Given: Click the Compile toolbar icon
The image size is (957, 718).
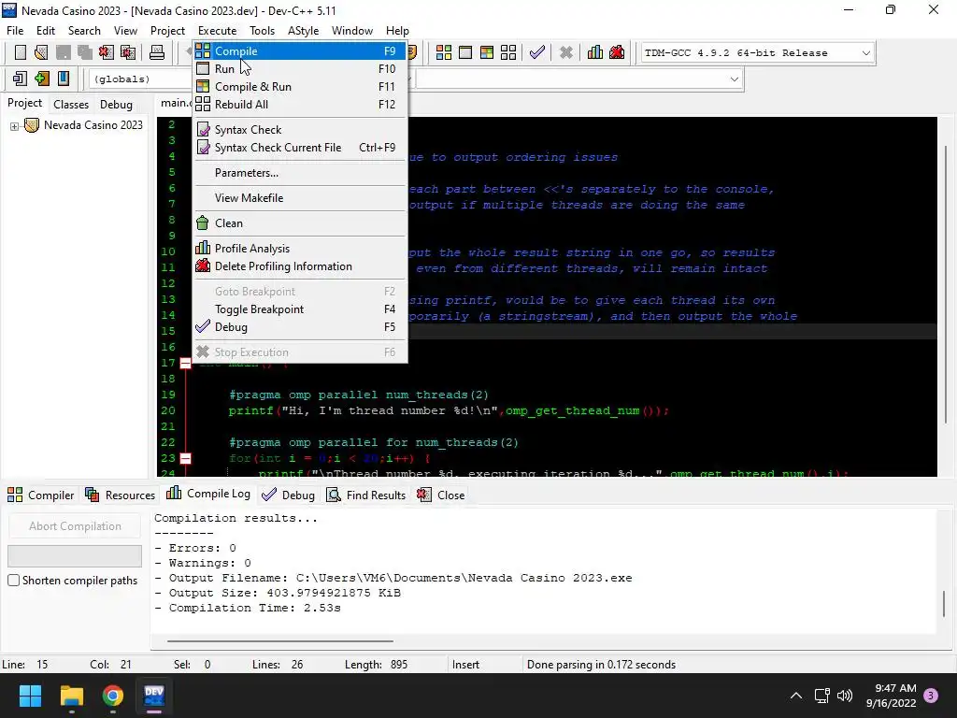Looking at the screenshot, I should tap(444, 52).
